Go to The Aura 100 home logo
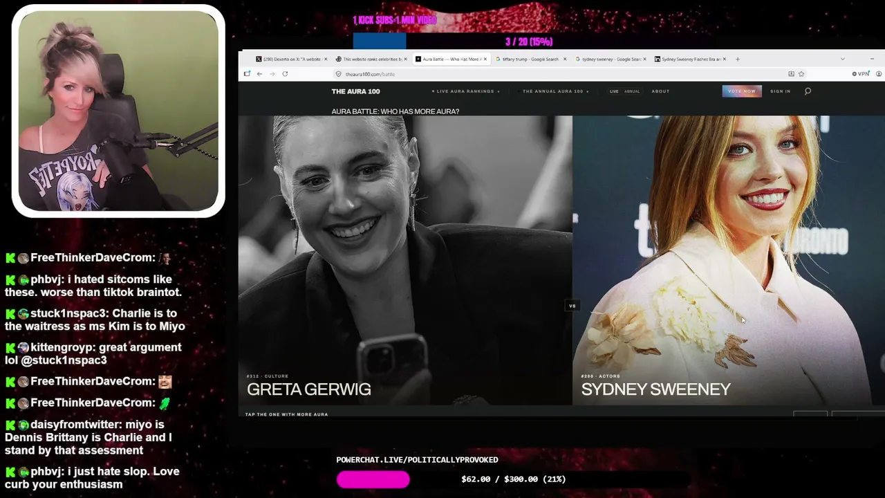 [355, 91]
